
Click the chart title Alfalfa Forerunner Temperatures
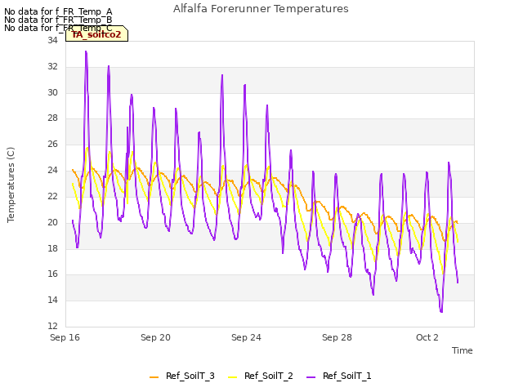pos(261,9)
